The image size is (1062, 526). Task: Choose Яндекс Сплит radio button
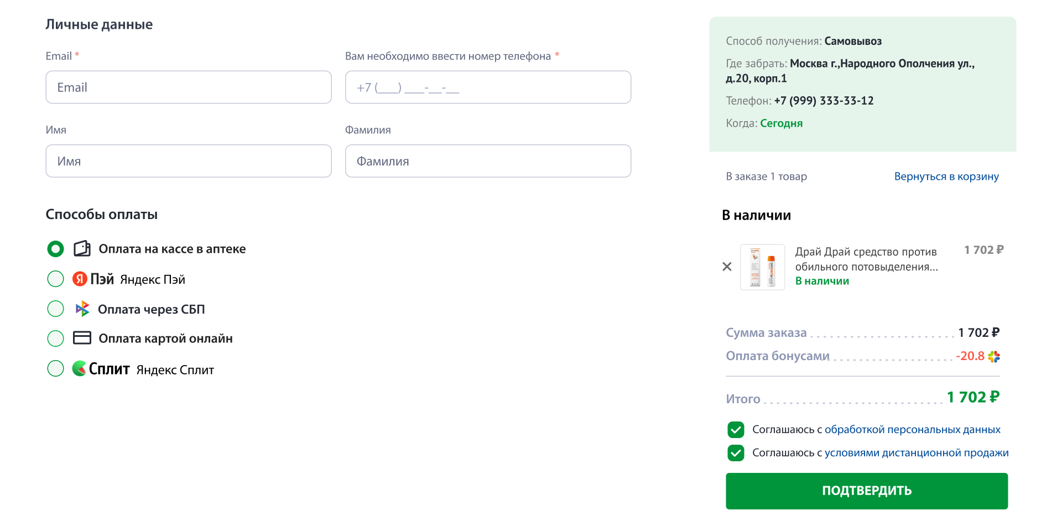point(55,368)
